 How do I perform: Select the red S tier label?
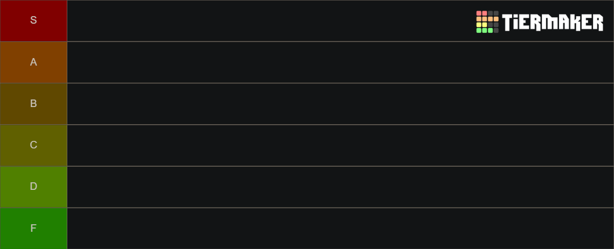click(33, 21)
